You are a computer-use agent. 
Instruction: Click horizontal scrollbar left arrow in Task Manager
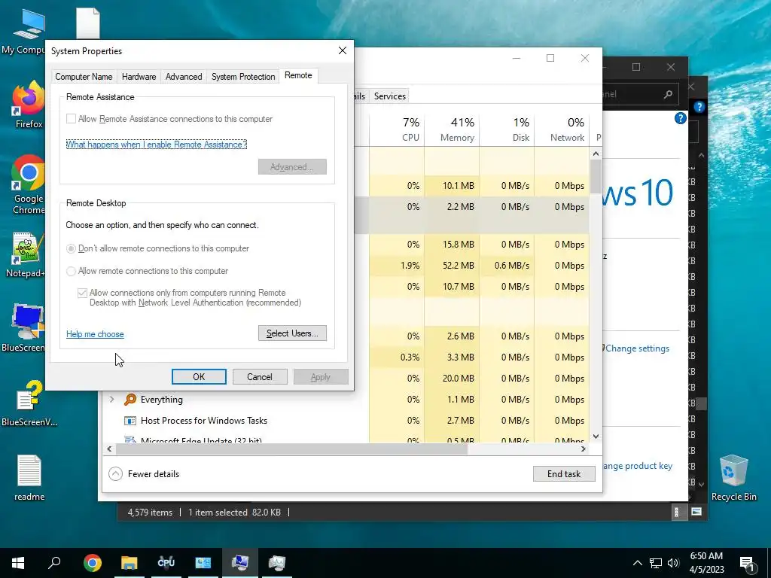click(110, 449)
